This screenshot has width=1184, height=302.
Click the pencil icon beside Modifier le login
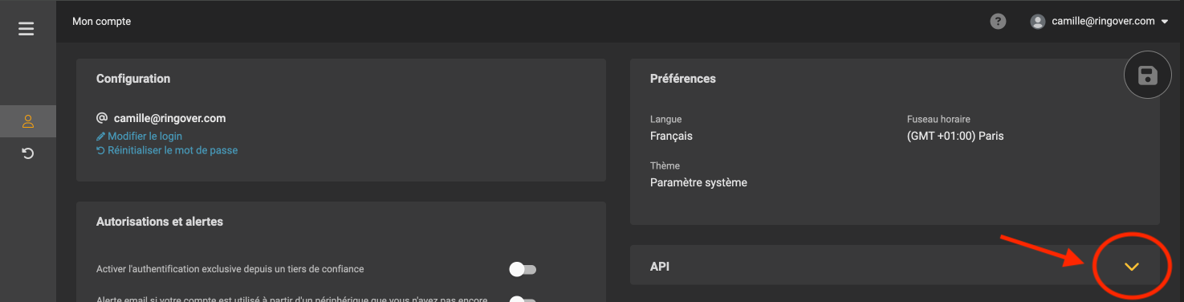pyautogui.click(x=100, y=137)
